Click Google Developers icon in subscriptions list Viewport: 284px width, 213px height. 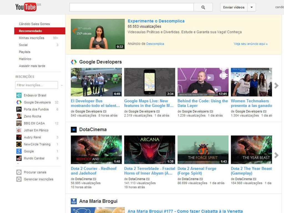click(x=19, y=102)
